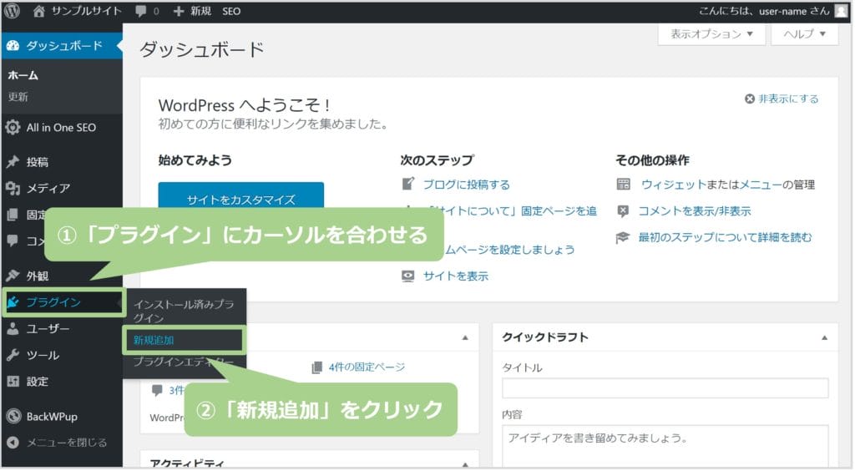The width and height of the screenshot is (855, 471).
Task: Click the ダッシュボード gauge icon
Action: tap(13, 46)
